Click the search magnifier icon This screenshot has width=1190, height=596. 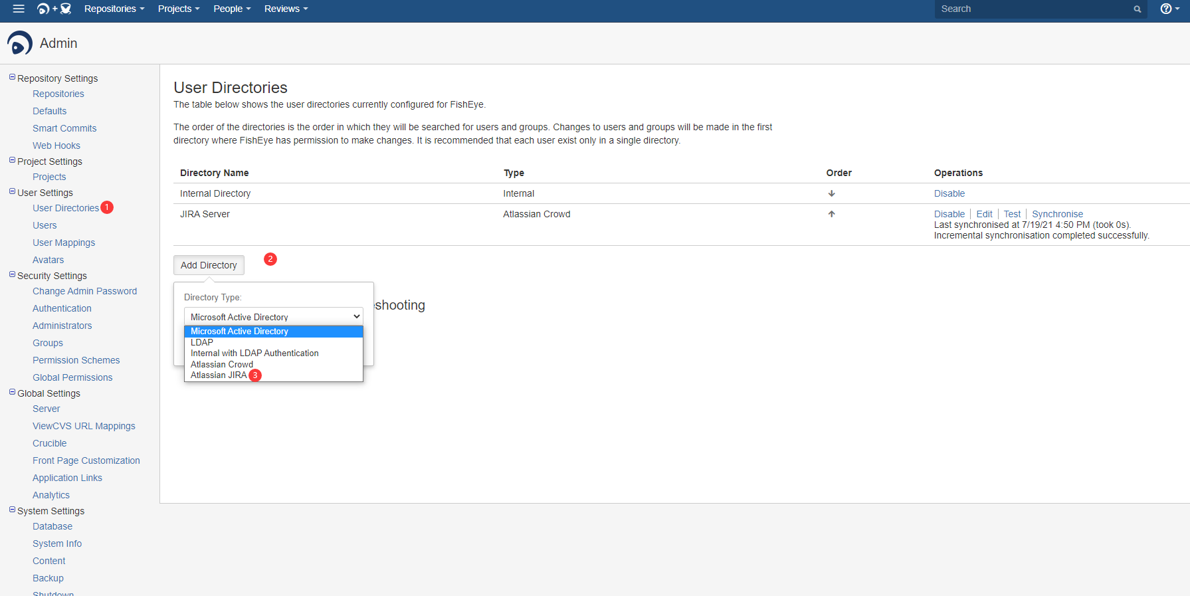[1138, 9]
